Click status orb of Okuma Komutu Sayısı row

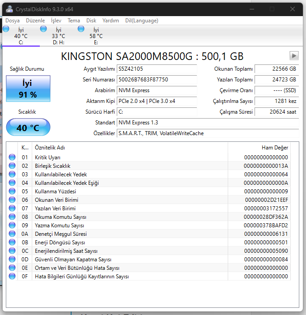[x=12, y=217]
